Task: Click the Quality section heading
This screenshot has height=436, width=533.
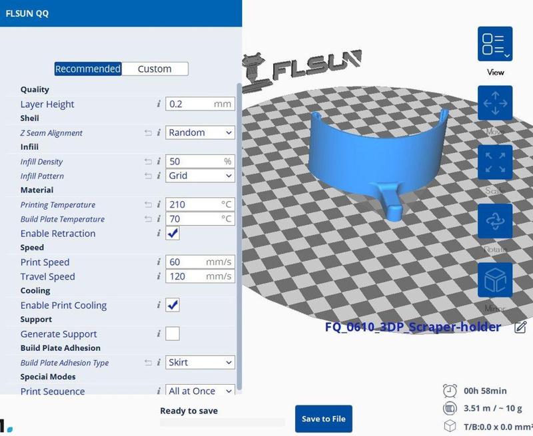Action: click(x=35, y=90)
